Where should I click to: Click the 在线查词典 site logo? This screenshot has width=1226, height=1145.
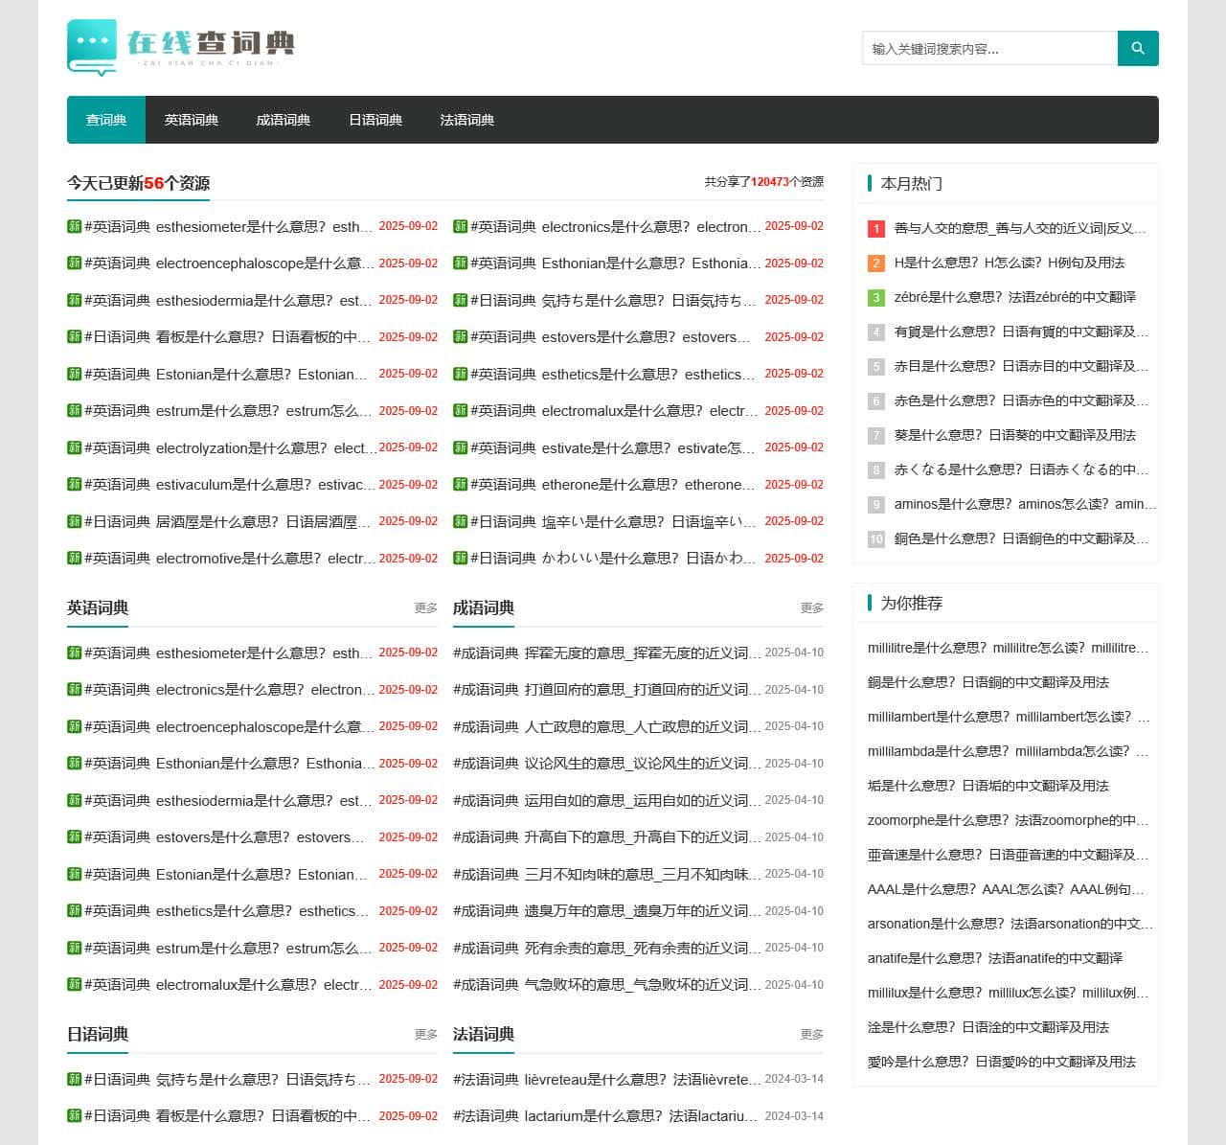(181, 47)
